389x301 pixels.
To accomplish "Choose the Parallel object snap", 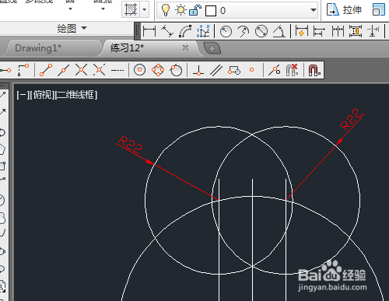I will click(x=216, y=70).
